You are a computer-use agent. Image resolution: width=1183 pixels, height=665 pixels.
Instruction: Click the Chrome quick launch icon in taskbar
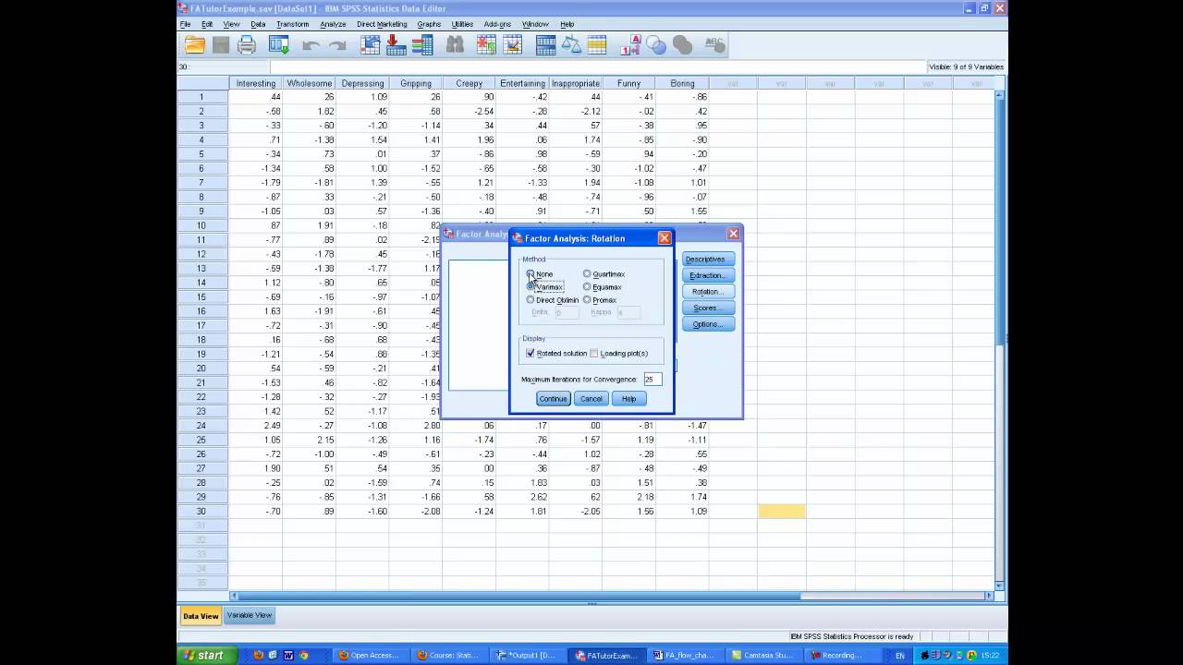[304, 655]
